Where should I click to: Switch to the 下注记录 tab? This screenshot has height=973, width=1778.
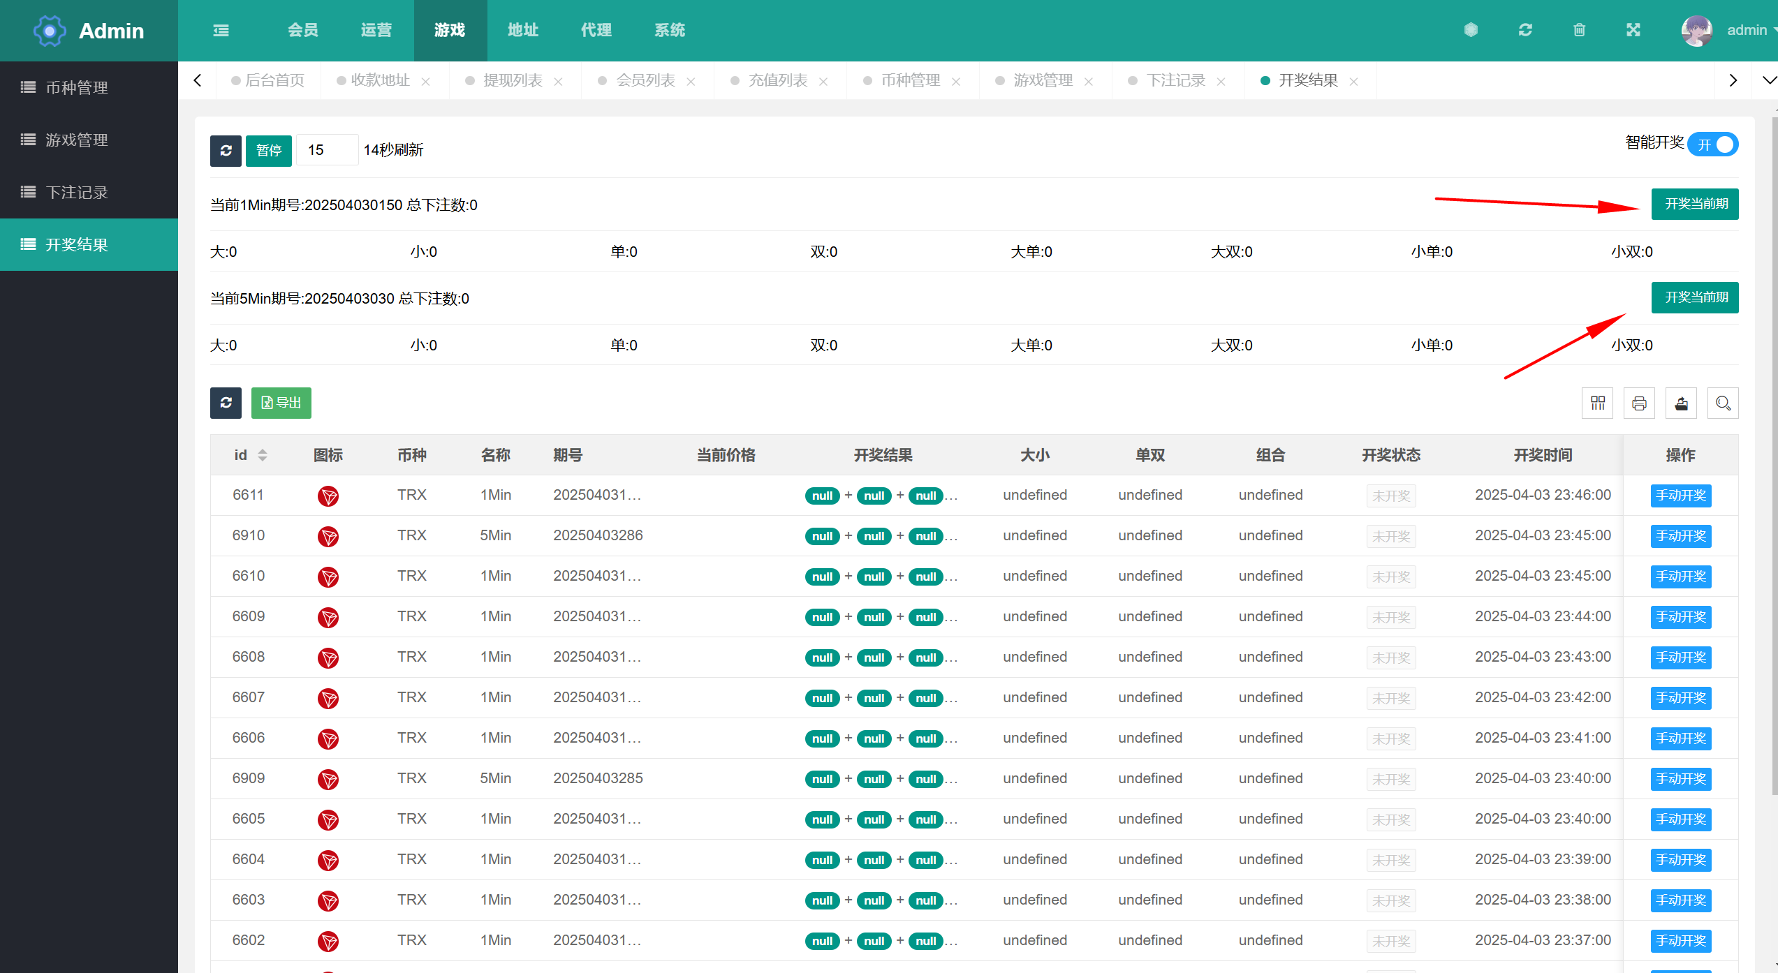[1176, 80]
